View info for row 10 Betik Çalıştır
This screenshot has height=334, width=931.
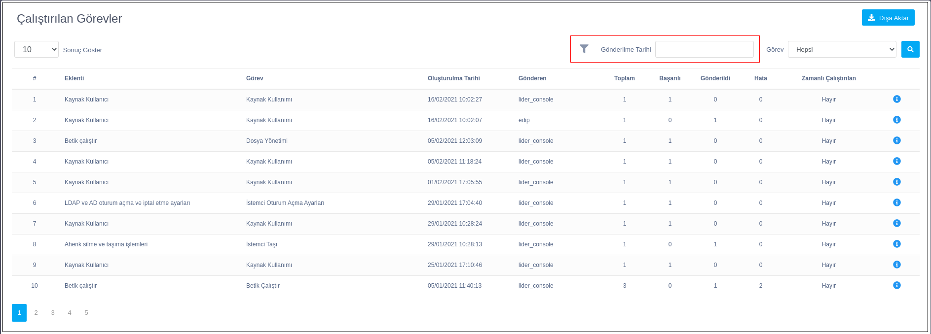pyautogui.click(x=896, y=285)
